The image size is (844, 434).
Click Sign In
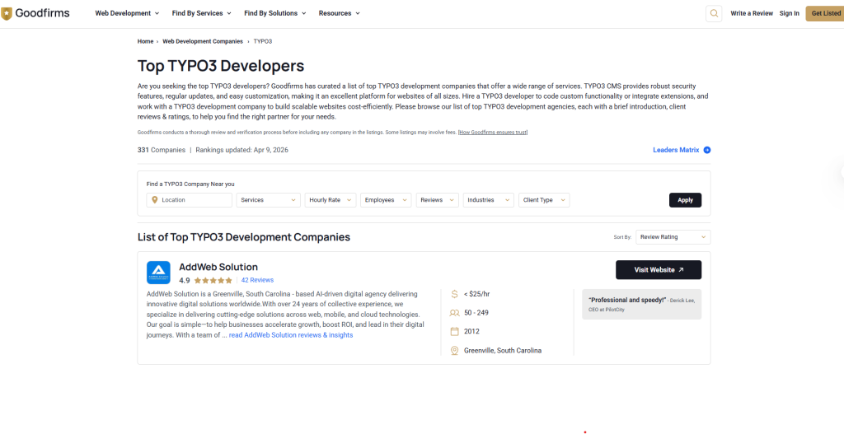point(789,13)
